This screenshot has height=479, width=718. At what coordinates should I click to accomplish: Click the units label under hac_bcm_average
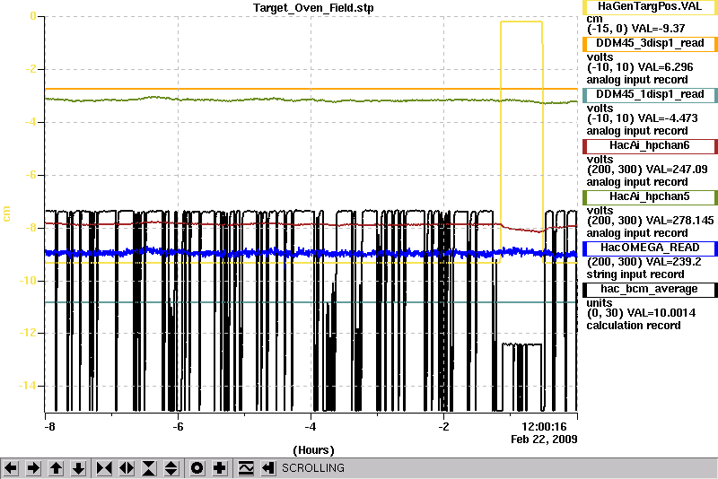click(x=600, y=303)
